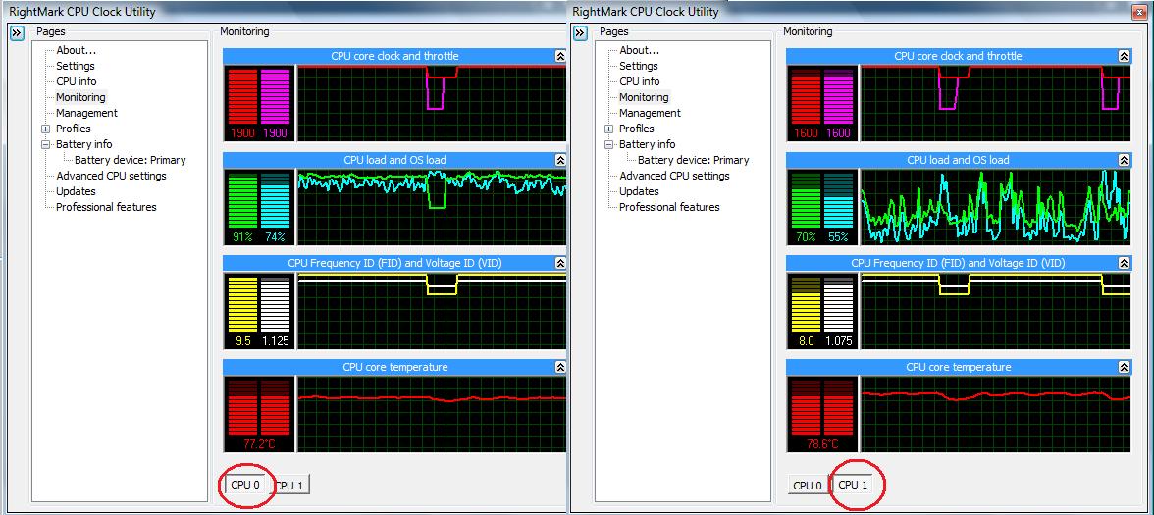Select Battery info item in right window
1154x515 pixels.
647,144
